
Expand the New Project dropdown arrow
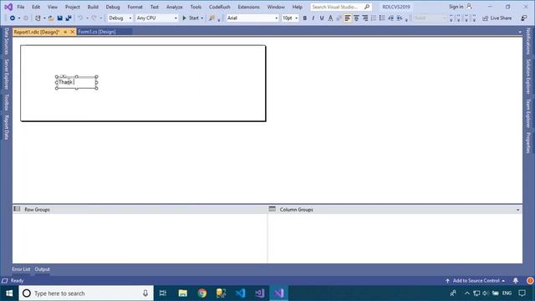click(44, 18)
